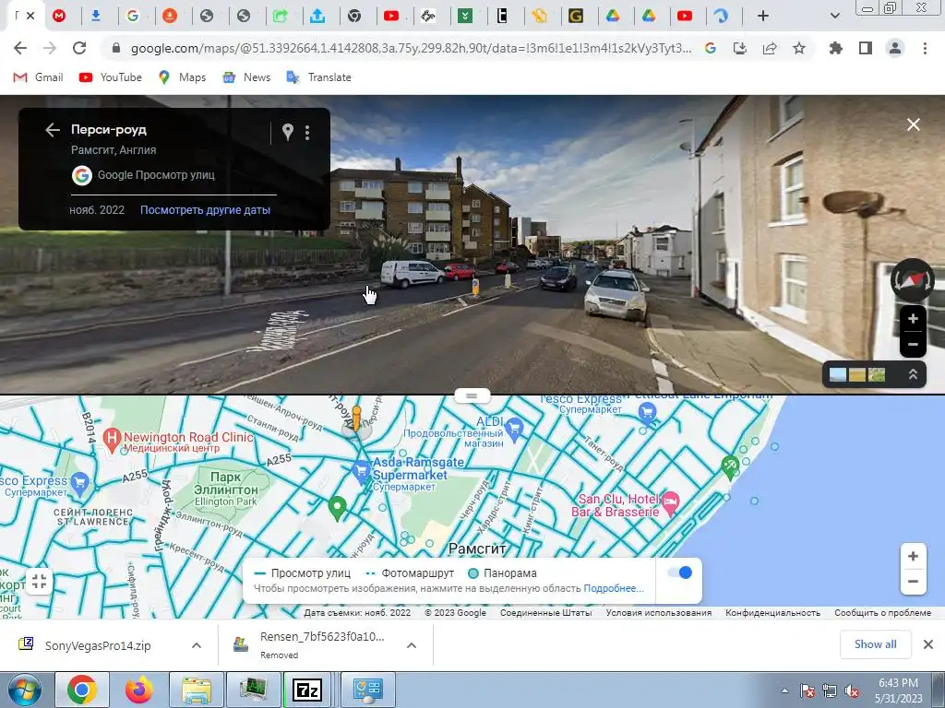This screenshot has height=708, width=945.
Task: Select the Newington Road Clinic marker
Action: (112, 439)
